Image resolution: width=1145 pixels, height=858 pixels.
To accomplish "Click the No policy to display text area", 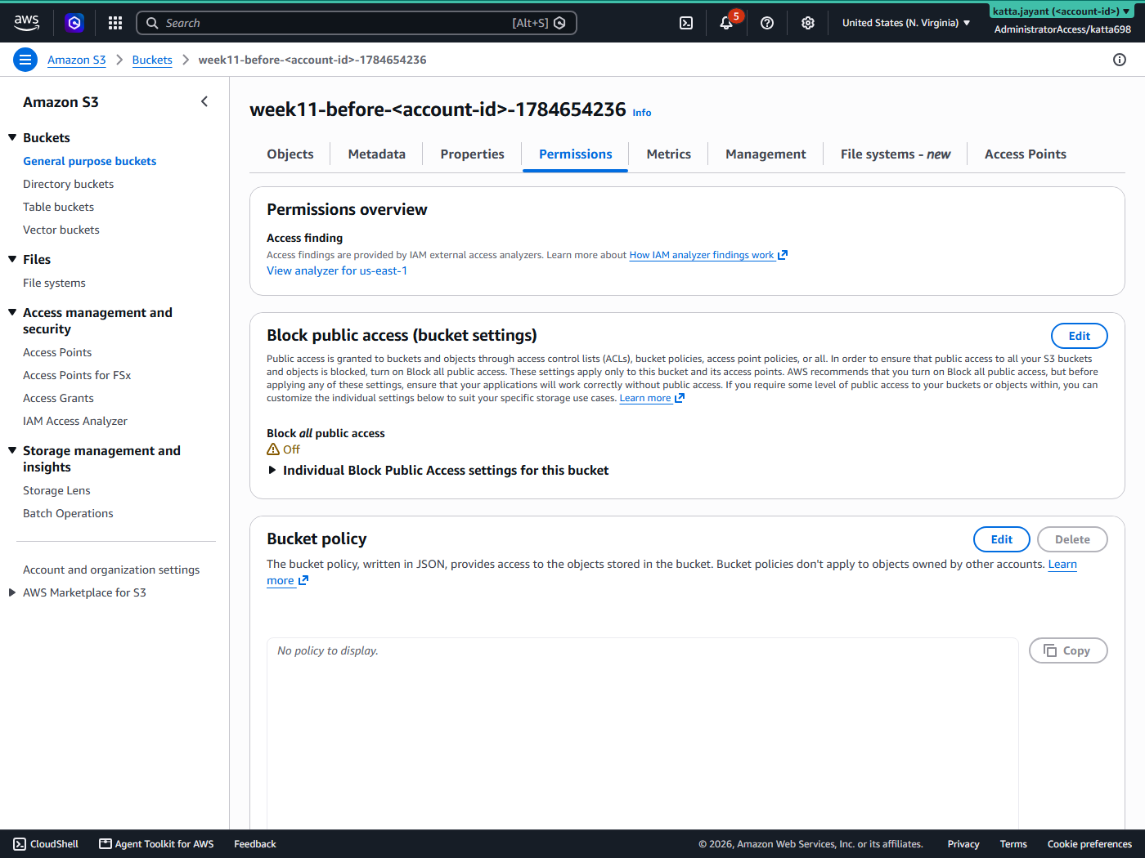I will coord(642,733).
